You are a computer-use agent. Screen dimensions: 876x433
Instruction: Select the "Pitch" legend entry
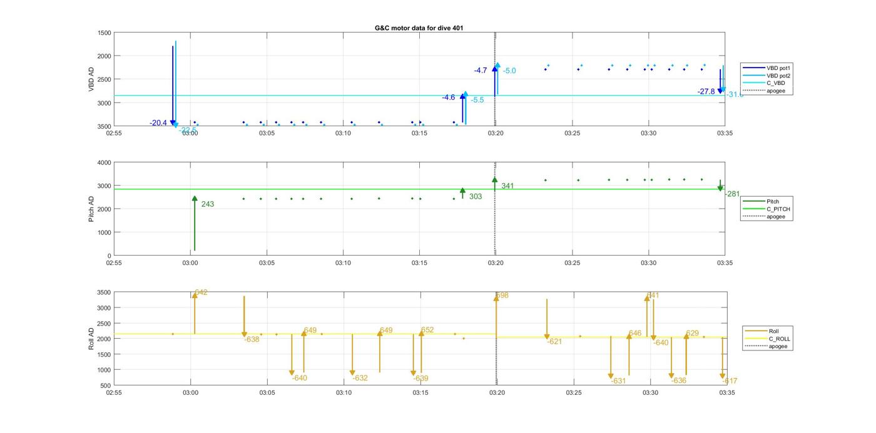pyautogui.click(x=760, y=201)
